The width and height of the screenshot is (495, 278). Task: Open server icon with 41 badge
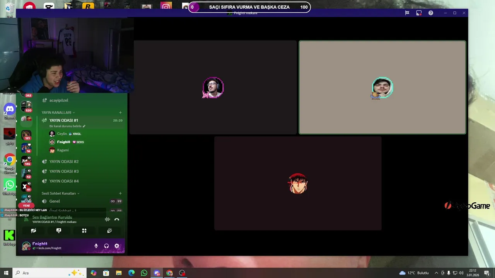tap(26, 187)
